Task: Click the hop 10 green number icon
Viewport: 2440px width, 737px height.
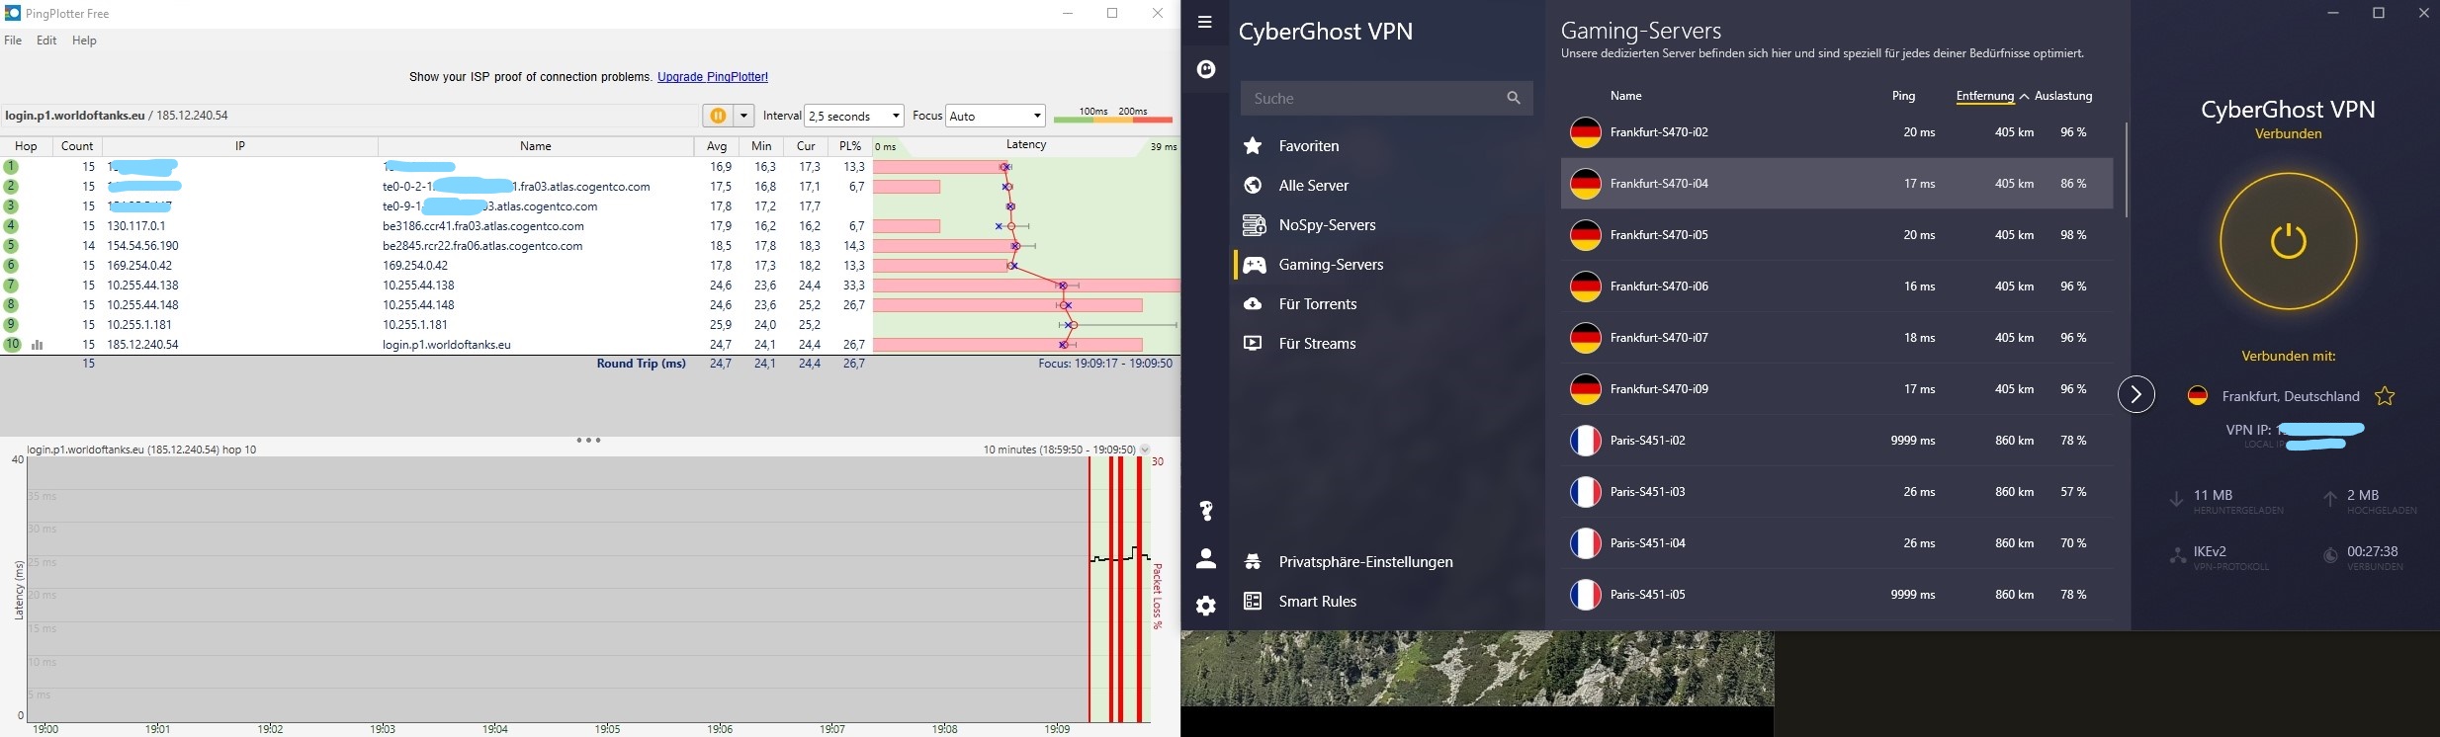Action: coord(12,345)
